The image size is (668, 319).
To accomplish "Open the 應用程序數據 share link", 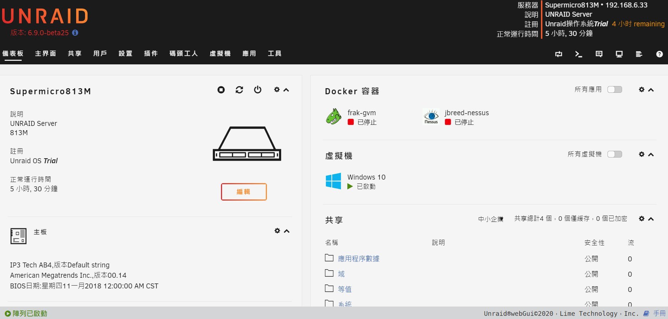I will (358, 259).
